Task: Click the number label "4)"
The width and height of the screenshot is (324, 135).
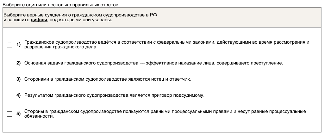Action: coord(18,95)
